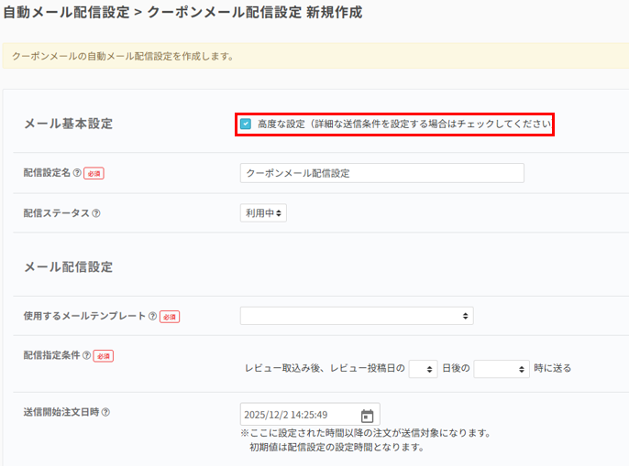Image resolution: width=629 pixels, height=466 pixels.
Task: Focus the 配信設定名 text input field
Action: pyautogui.click(x=381, y=173)
